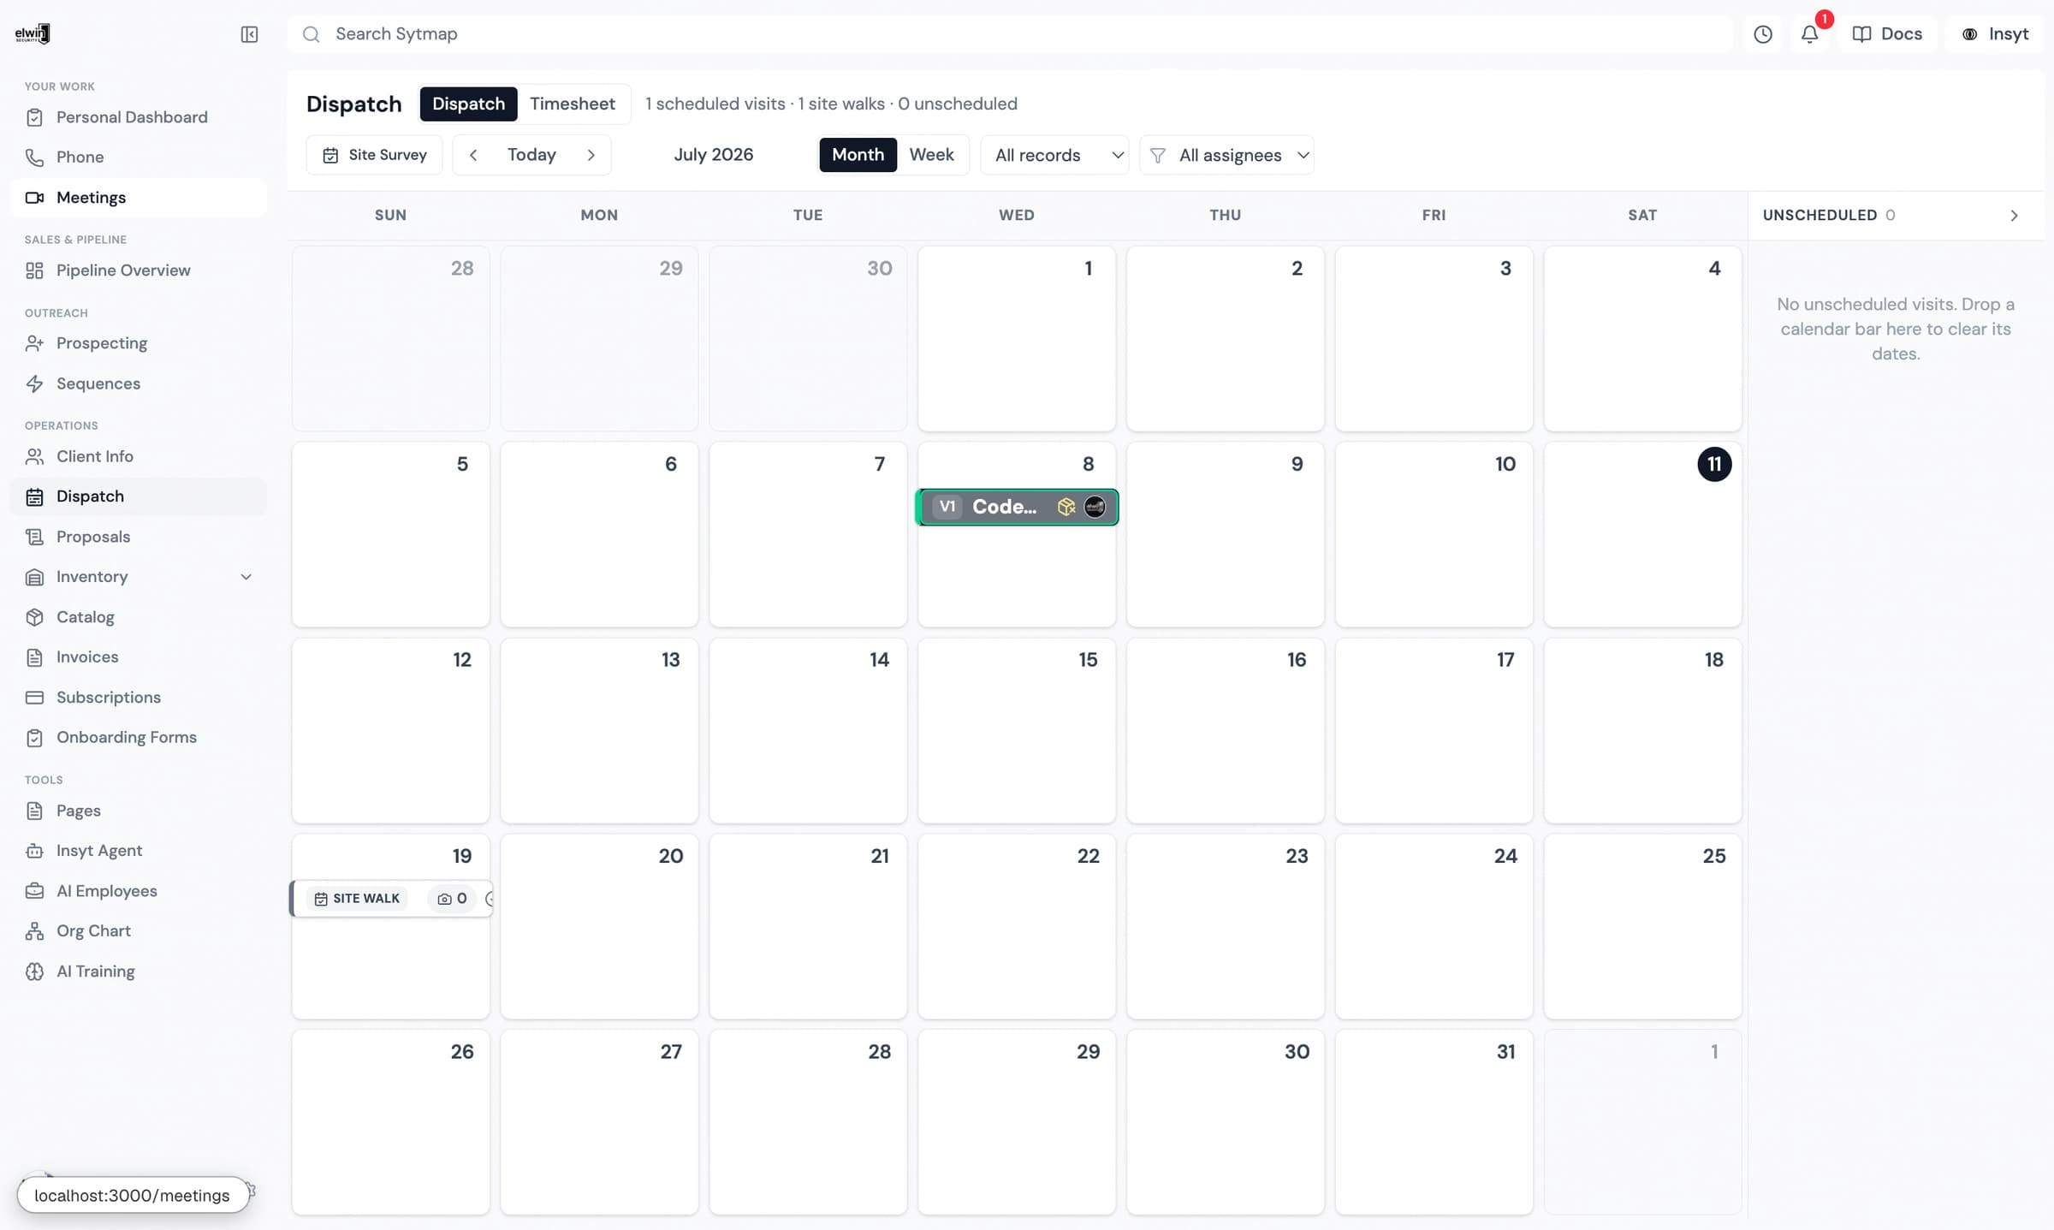Click the Site Survey button
Screen dimensions: 2054x1230
(x=375, y=155)
